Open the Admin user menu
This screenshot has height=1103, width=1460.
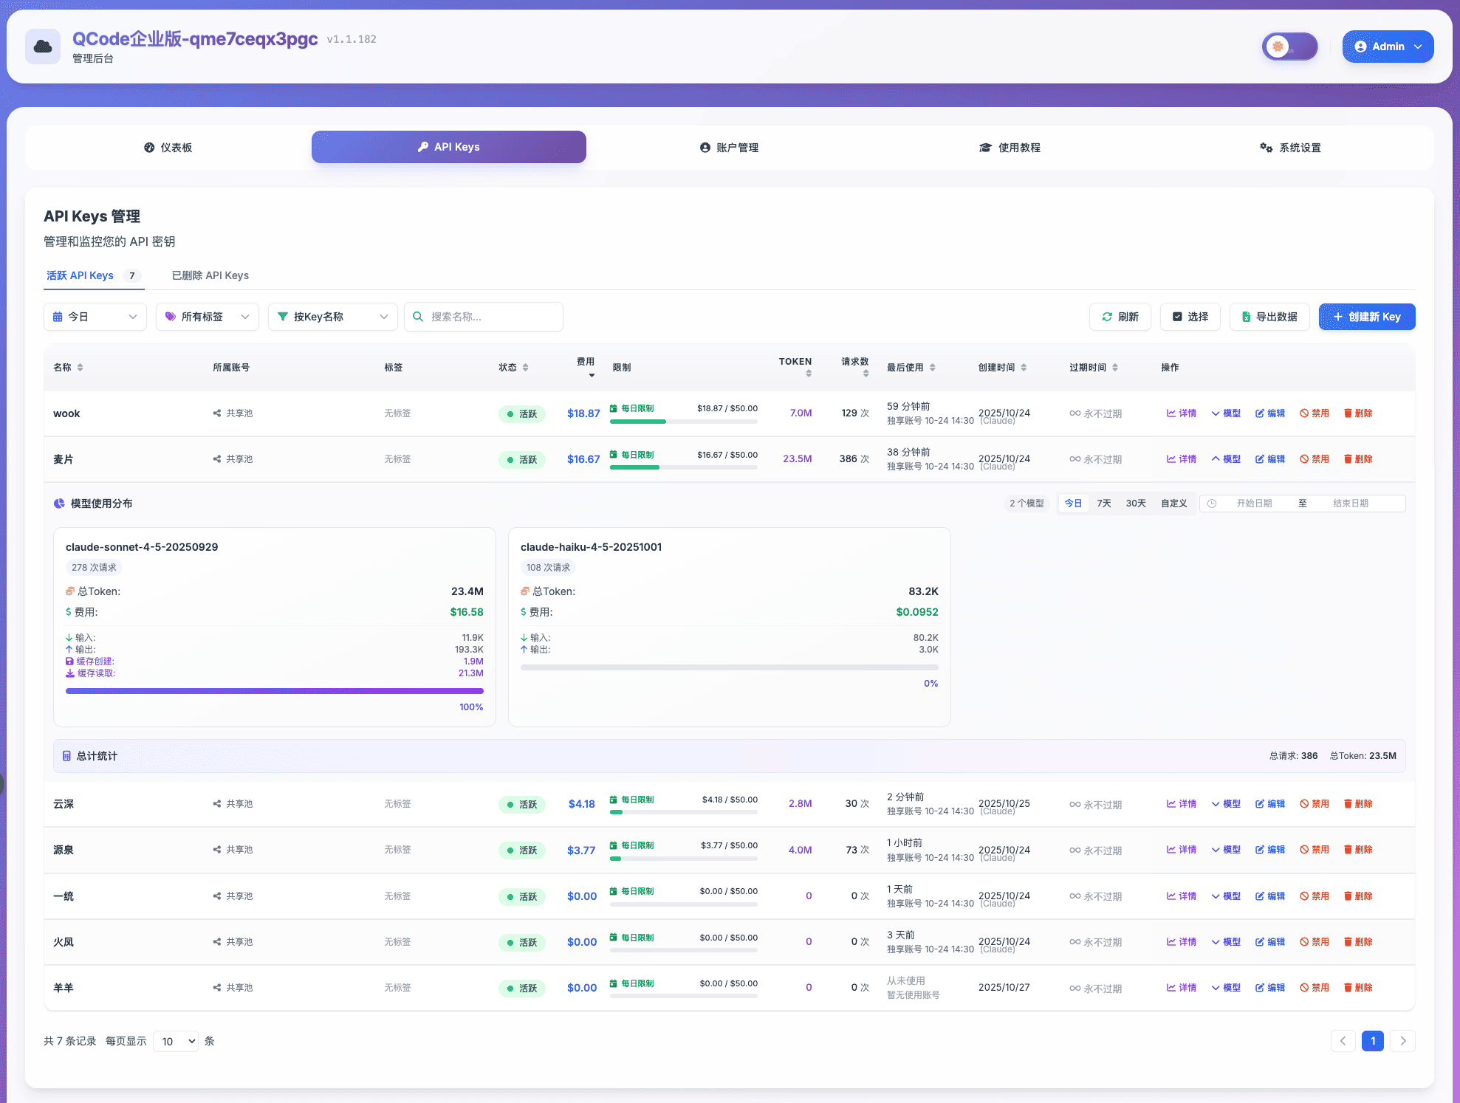pos(1387,47)
